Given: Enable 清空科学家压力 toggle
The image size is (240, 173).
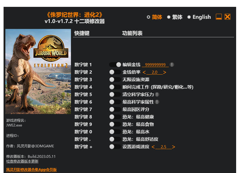Looking at the screenshot, I should click(115, 95).
